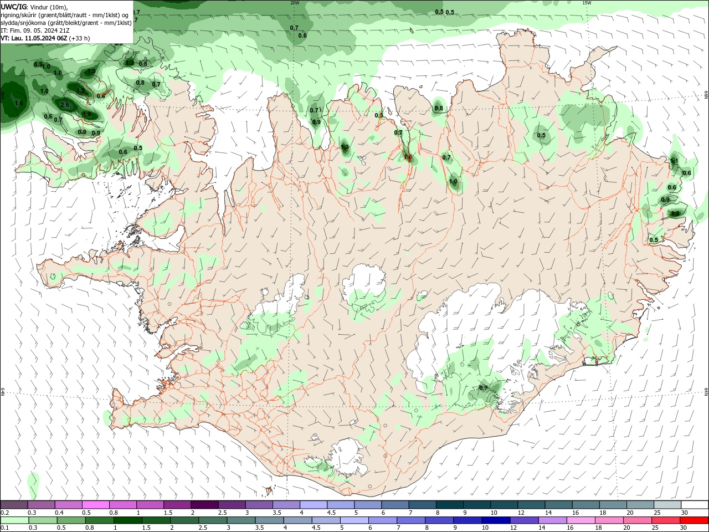This screenshot has width=709, height=532.
Task: Click the 'slydda/snjókoma' legend description line
Action: coord(66,23)
